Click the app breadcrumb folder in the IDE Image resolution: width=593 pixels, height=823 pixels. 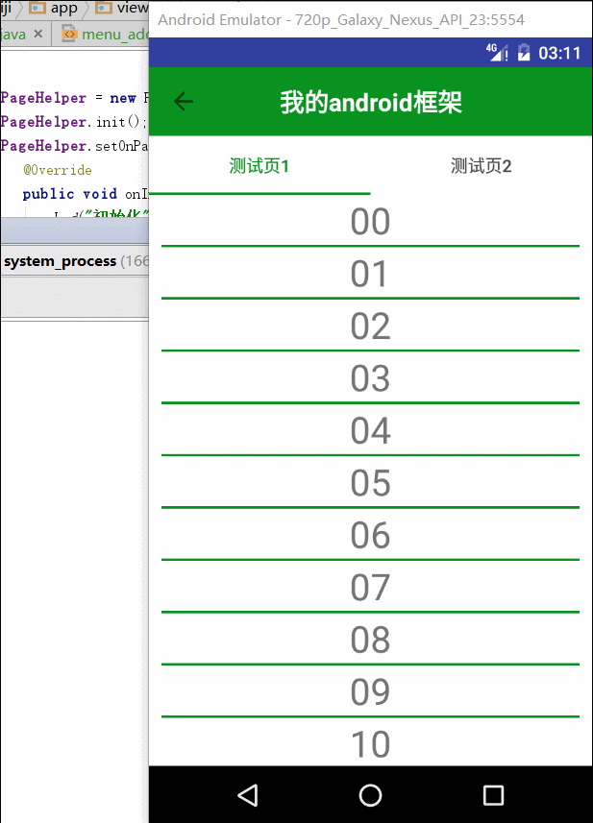(53, 8)
